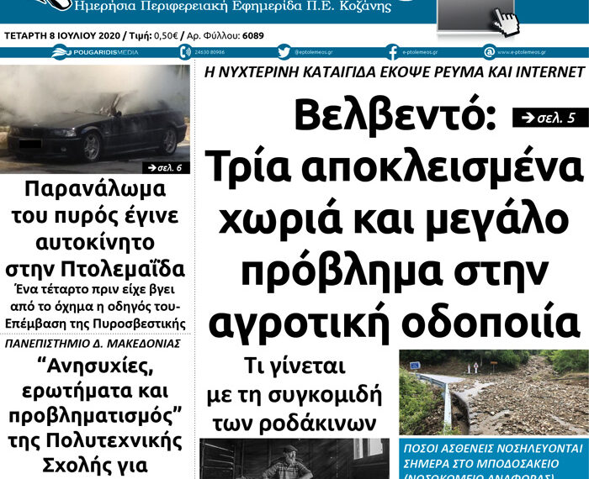
Task: Click the date 'ΤΕΤΑΡΤΗ 8 ΙΟΥΛΙΟΥ 2020'
Action: tap(62, 35)
